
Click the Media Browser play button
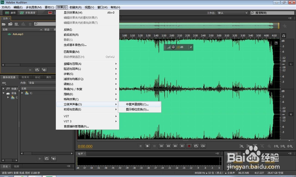(40, 159)
